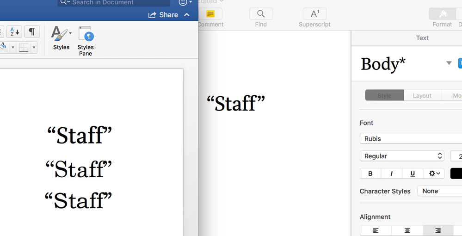
Task: Toggle Underline in the Pages Font section
Action: point(413,174)
